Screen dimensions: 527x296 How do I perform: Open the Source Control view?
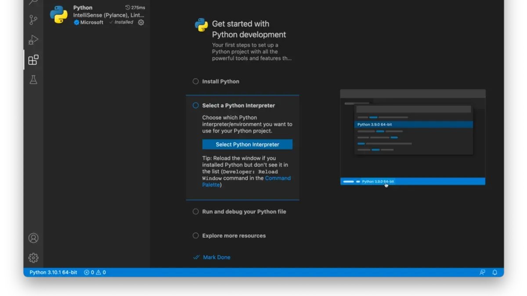pyautogui.click(x=33, y=20)
